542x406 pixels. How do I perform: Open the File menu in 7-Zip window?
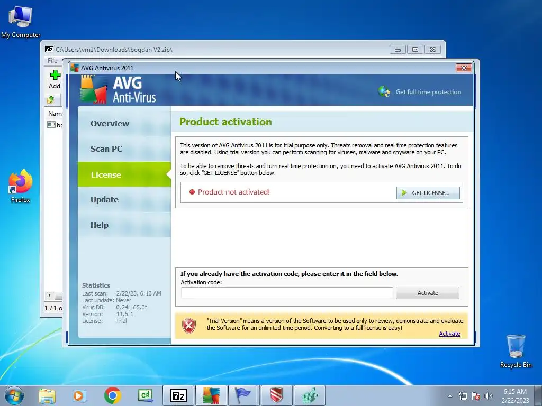tap(52, 61)
